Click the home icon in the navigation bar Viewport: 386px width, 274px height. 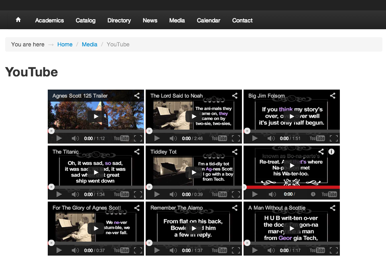[18, 19]
